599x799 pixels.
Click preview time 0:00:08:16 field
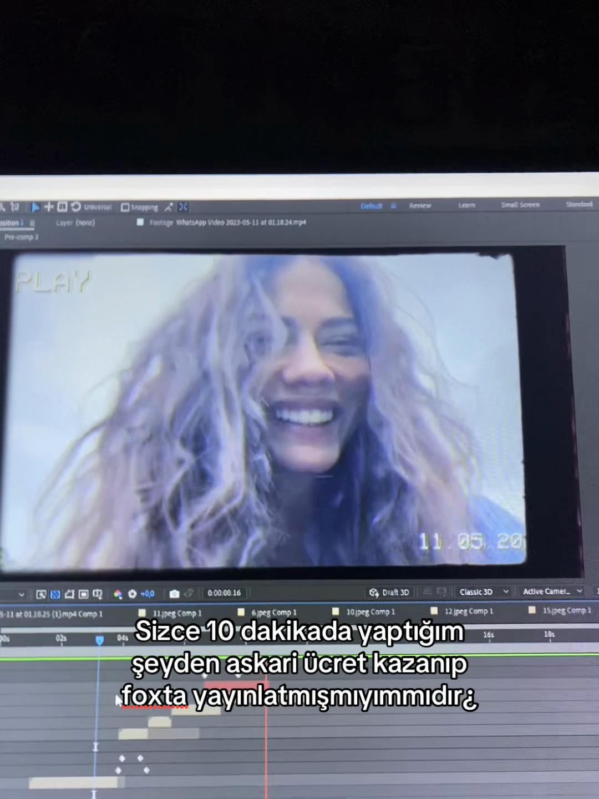coord(224,593)
